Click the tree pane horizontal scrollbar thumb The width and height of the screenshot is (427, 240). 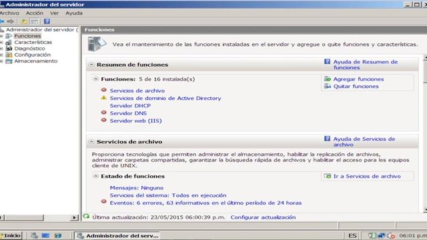[x=24, y=217]
